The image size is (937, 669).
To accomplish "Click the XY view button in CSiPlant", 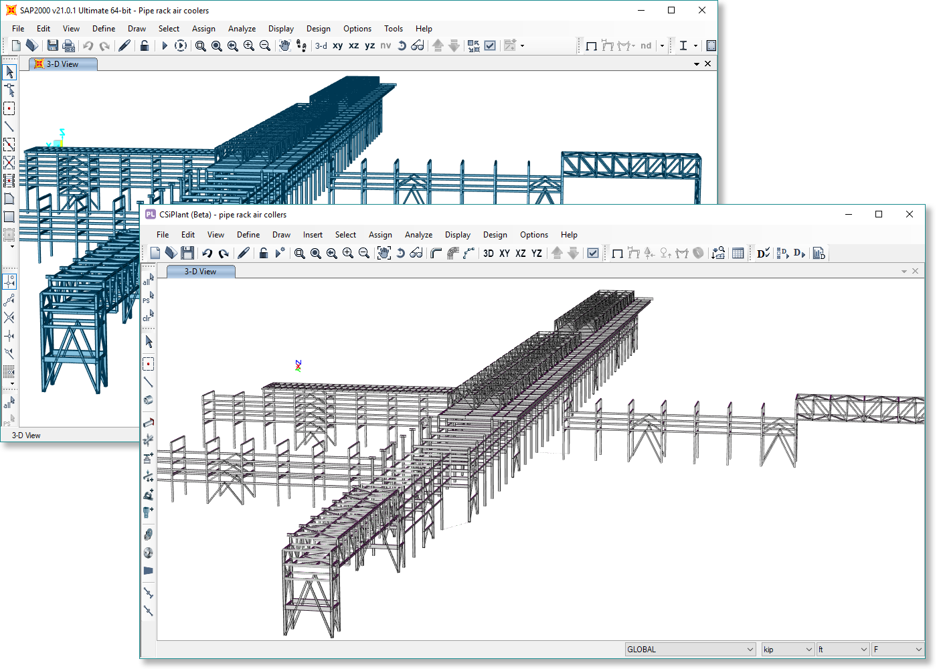I will click(505, 253).
